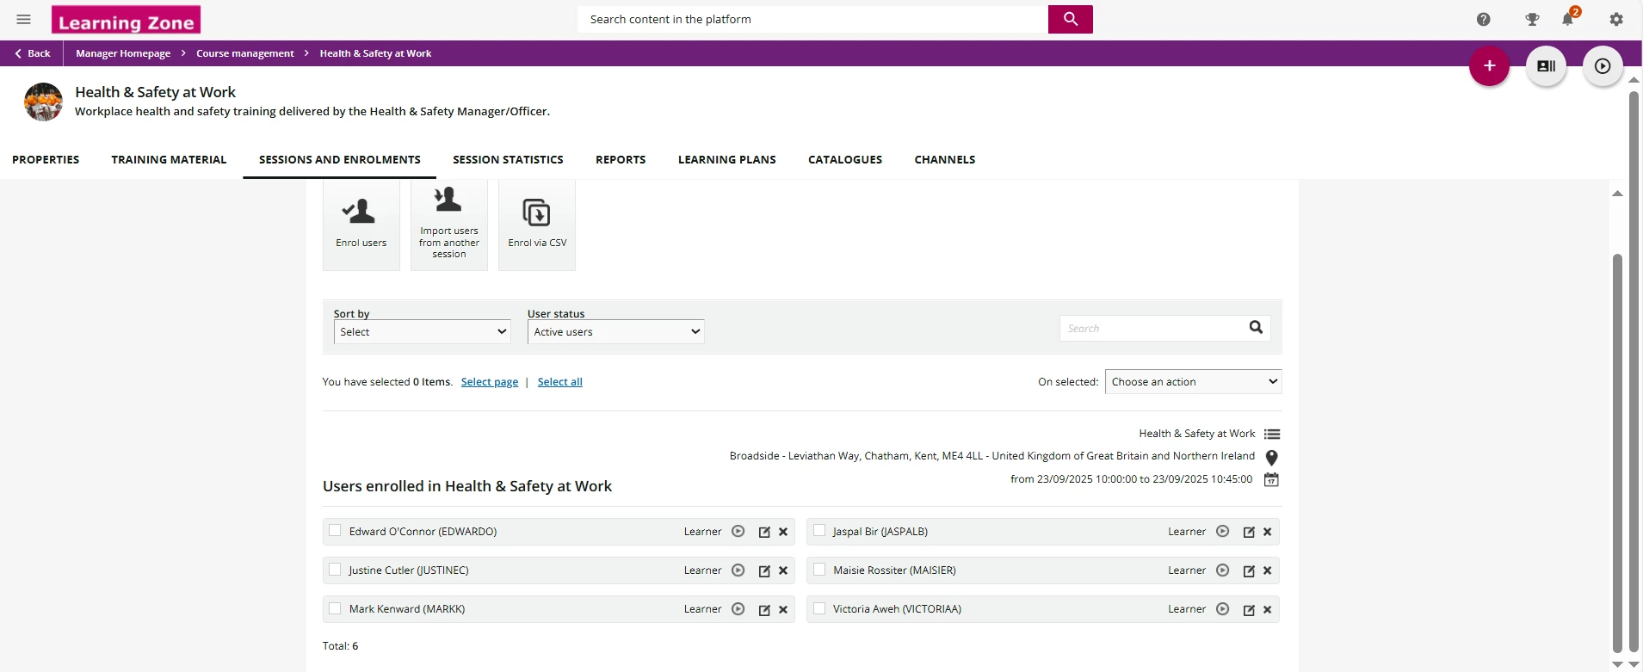Edit enrolment of Mark Kenward
The image size is (1643, 672).
pos(764,609)
